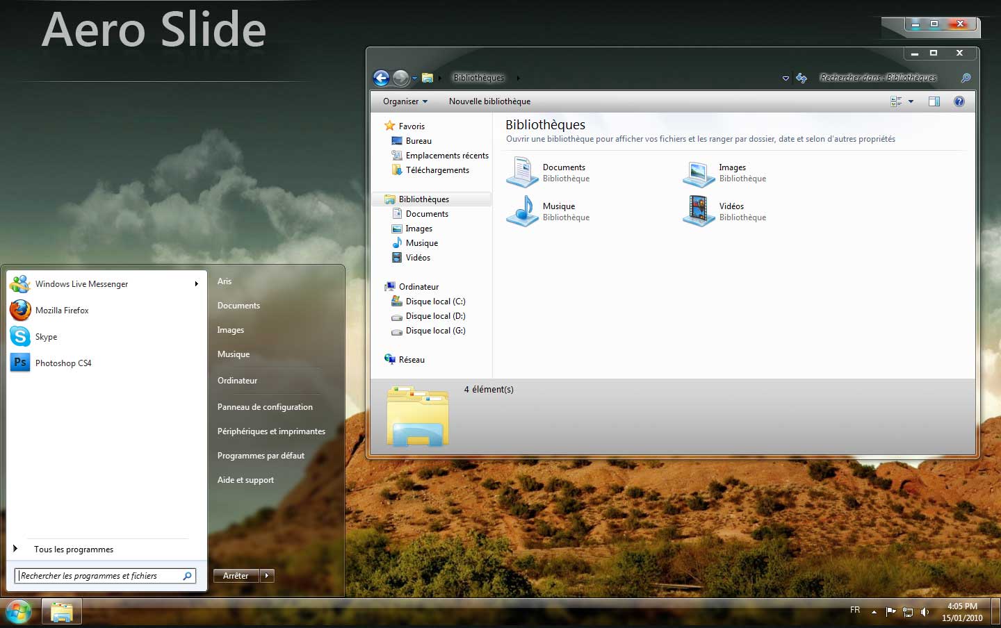Open Mozilla Firefox from the Start menu
This screenshot has height=628, width=1001.
(62, 310)
